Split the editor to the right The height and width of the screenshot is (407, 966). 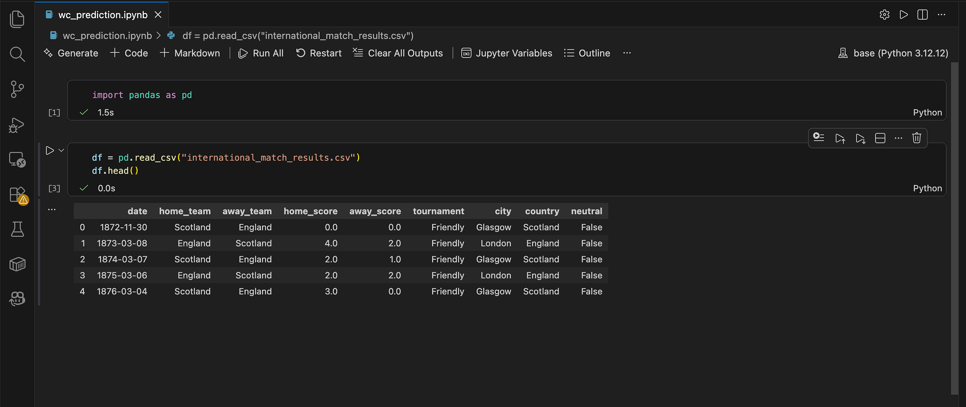click(923, 14)
